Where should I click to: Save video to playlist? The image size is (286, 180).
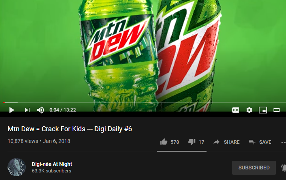point(260,142)
